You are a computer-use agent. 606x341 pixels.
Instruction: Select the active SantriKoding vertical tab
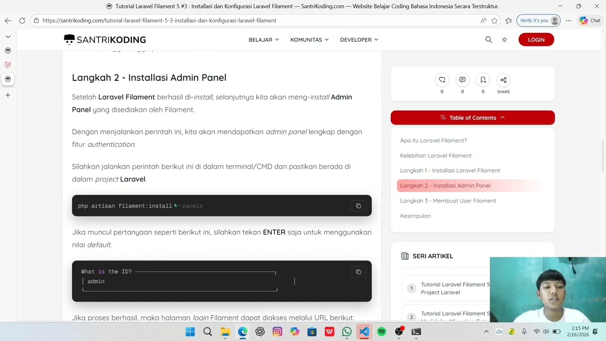(8, 79)
